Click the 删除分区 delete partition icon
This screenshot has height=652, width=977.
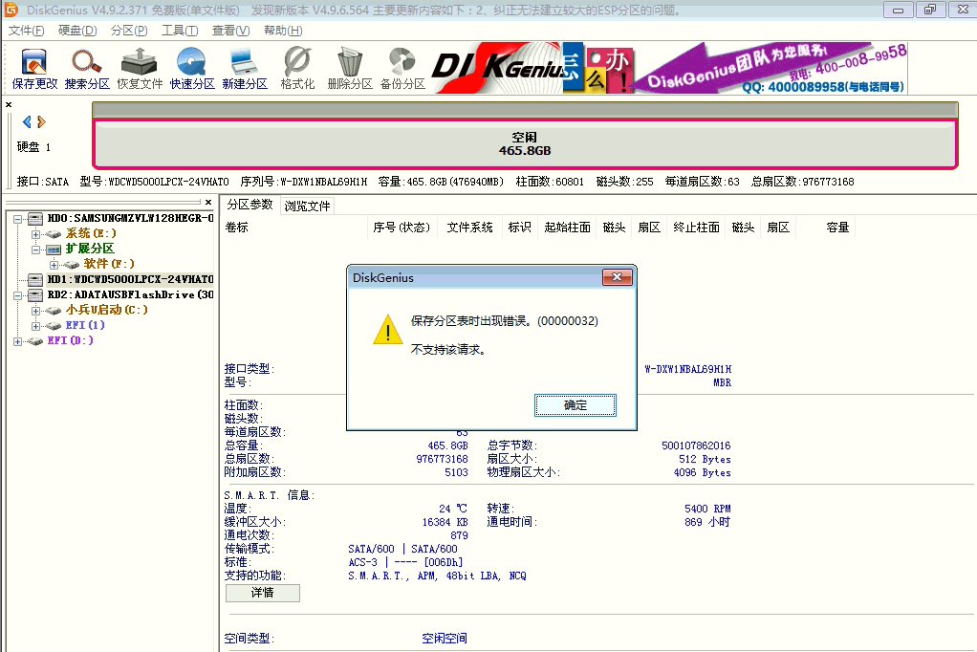(348, 67)
